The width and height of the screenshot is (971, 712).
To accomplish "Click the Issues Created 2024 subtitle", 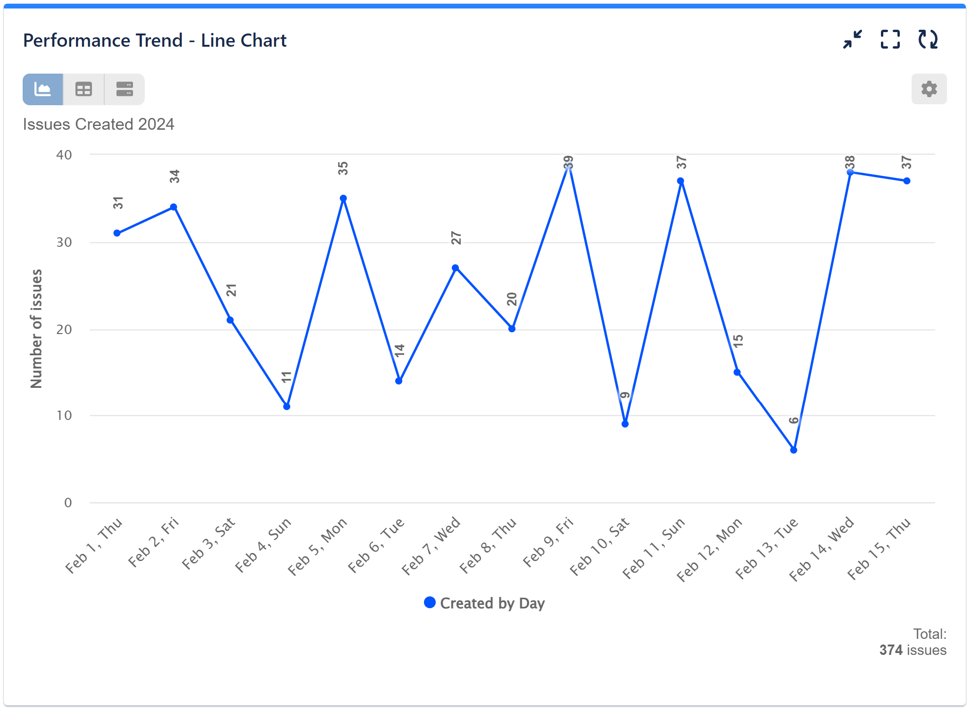I will 99,124.
